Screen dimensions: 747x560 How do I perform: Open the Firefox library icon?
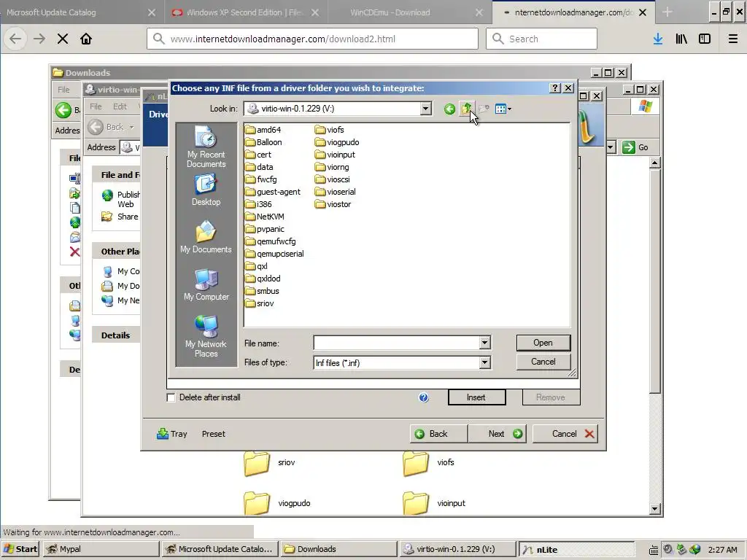681,39
